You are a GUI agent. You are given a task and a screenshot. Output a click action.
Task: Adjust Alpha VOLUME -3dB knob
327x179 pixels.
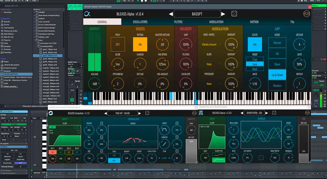[x=95, y=84]
